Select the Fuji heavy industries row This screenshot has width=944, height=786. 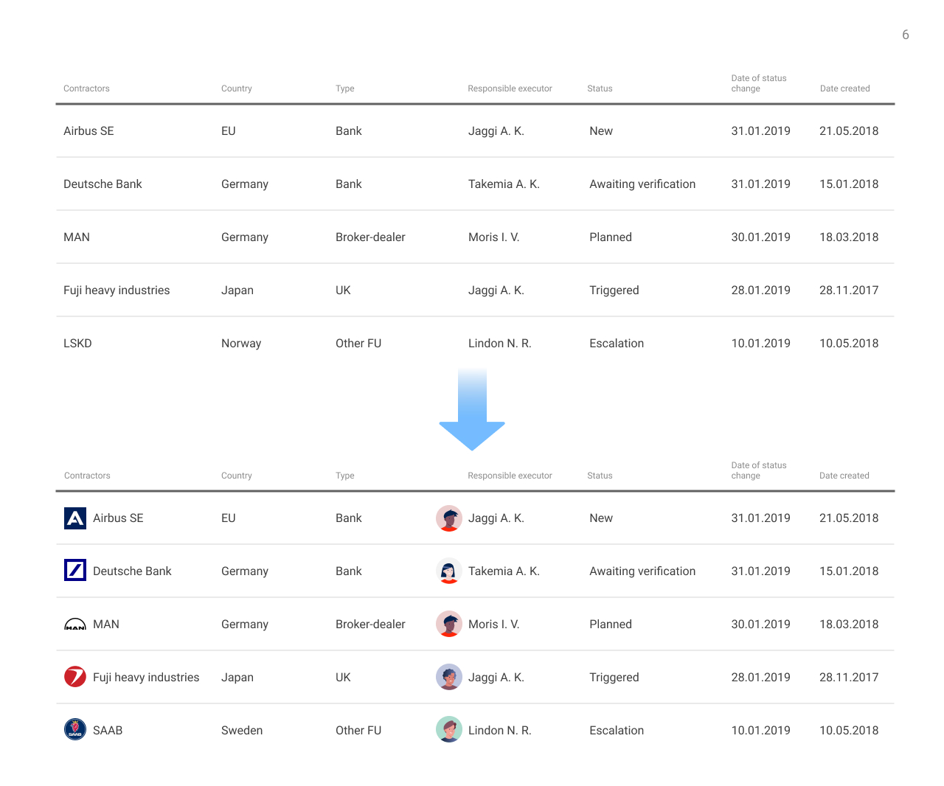coord(116,290)
